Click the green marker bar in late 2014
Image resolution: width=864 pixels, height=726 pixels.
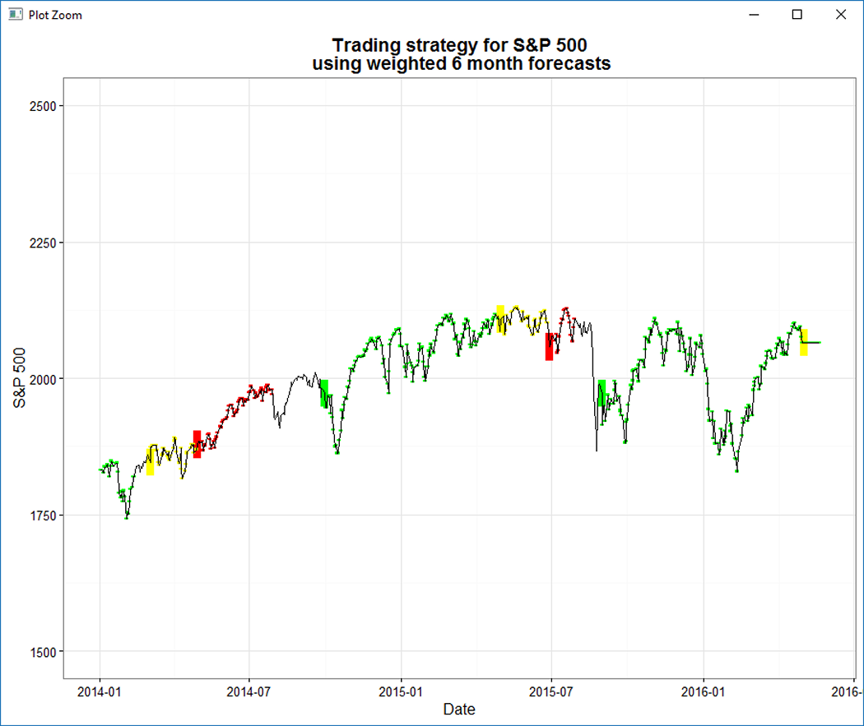pyautogui.click(x=324, y=394)
